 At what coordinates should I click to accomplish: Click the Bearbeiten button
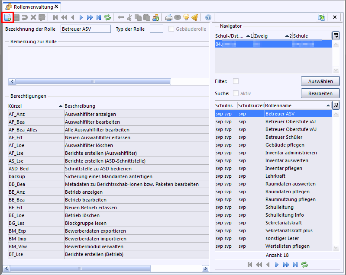pyautogui.click(x=320, y=93)
